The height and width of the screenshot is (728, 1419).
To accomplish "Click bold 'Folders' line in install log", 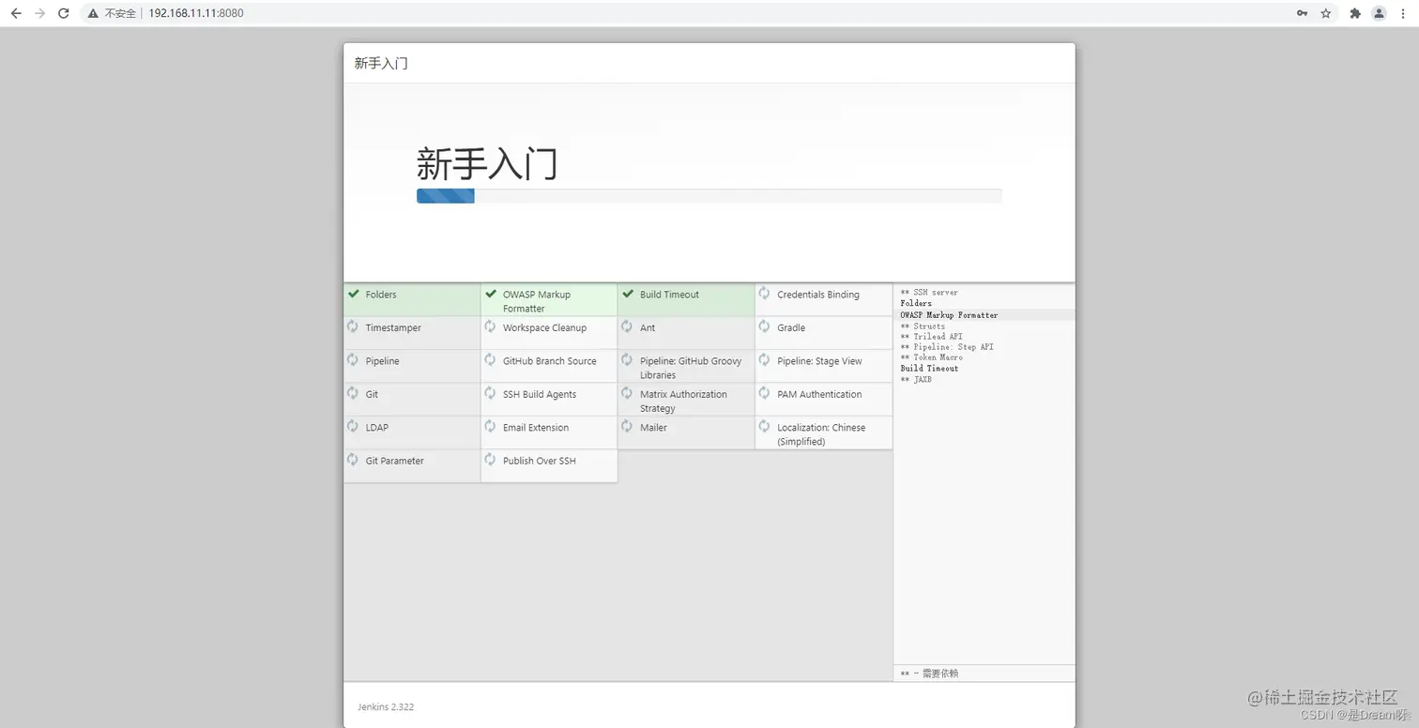I will click(916, 304).
